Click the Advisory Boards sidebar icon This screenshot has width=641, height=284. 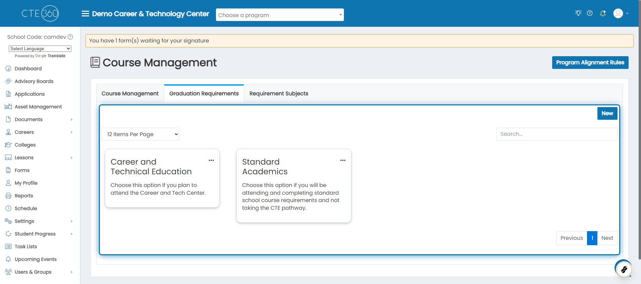pyautogui.click(x=8, y=81)
